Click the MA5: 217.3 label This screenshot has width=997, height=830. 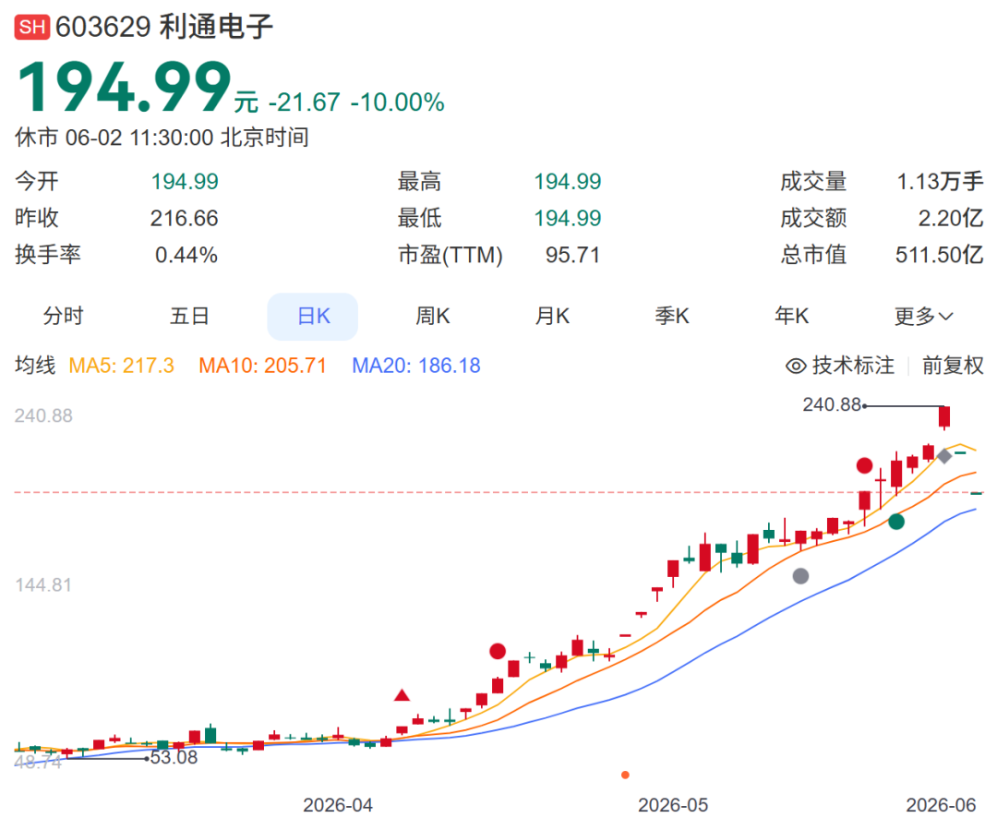point(121,366)
